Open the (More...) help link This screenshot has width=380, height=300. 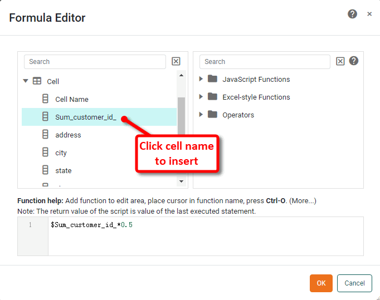(303, 200)
